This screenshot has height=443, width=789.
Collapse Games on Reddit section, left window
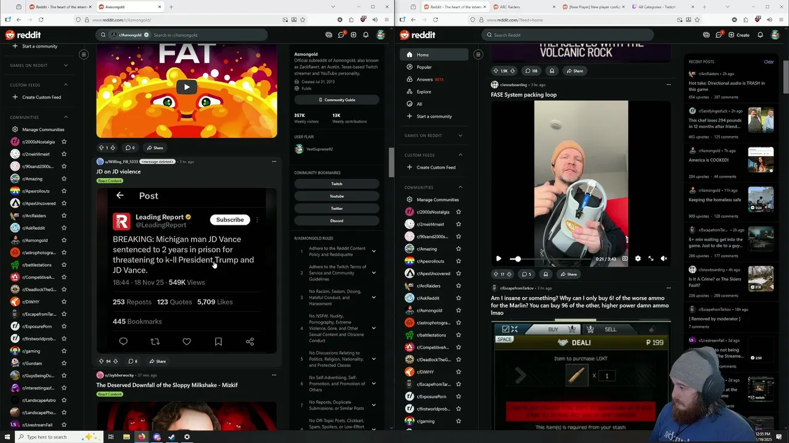click(x=66, y=65)
